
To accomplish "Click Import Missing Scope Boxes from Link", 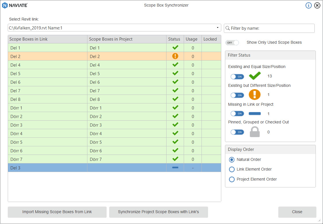I will coord(57,212).
